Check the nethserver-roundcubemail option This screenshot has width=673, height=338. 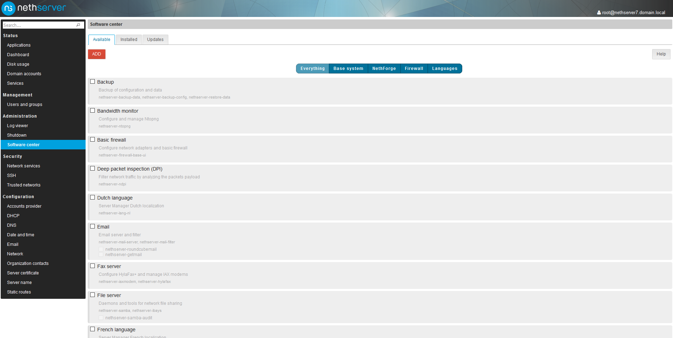(x=101, y=249)
